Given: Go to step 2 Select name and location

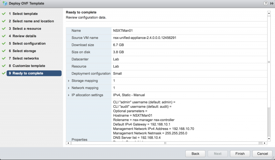Looking at the screenshot, I should click(31, 21).
